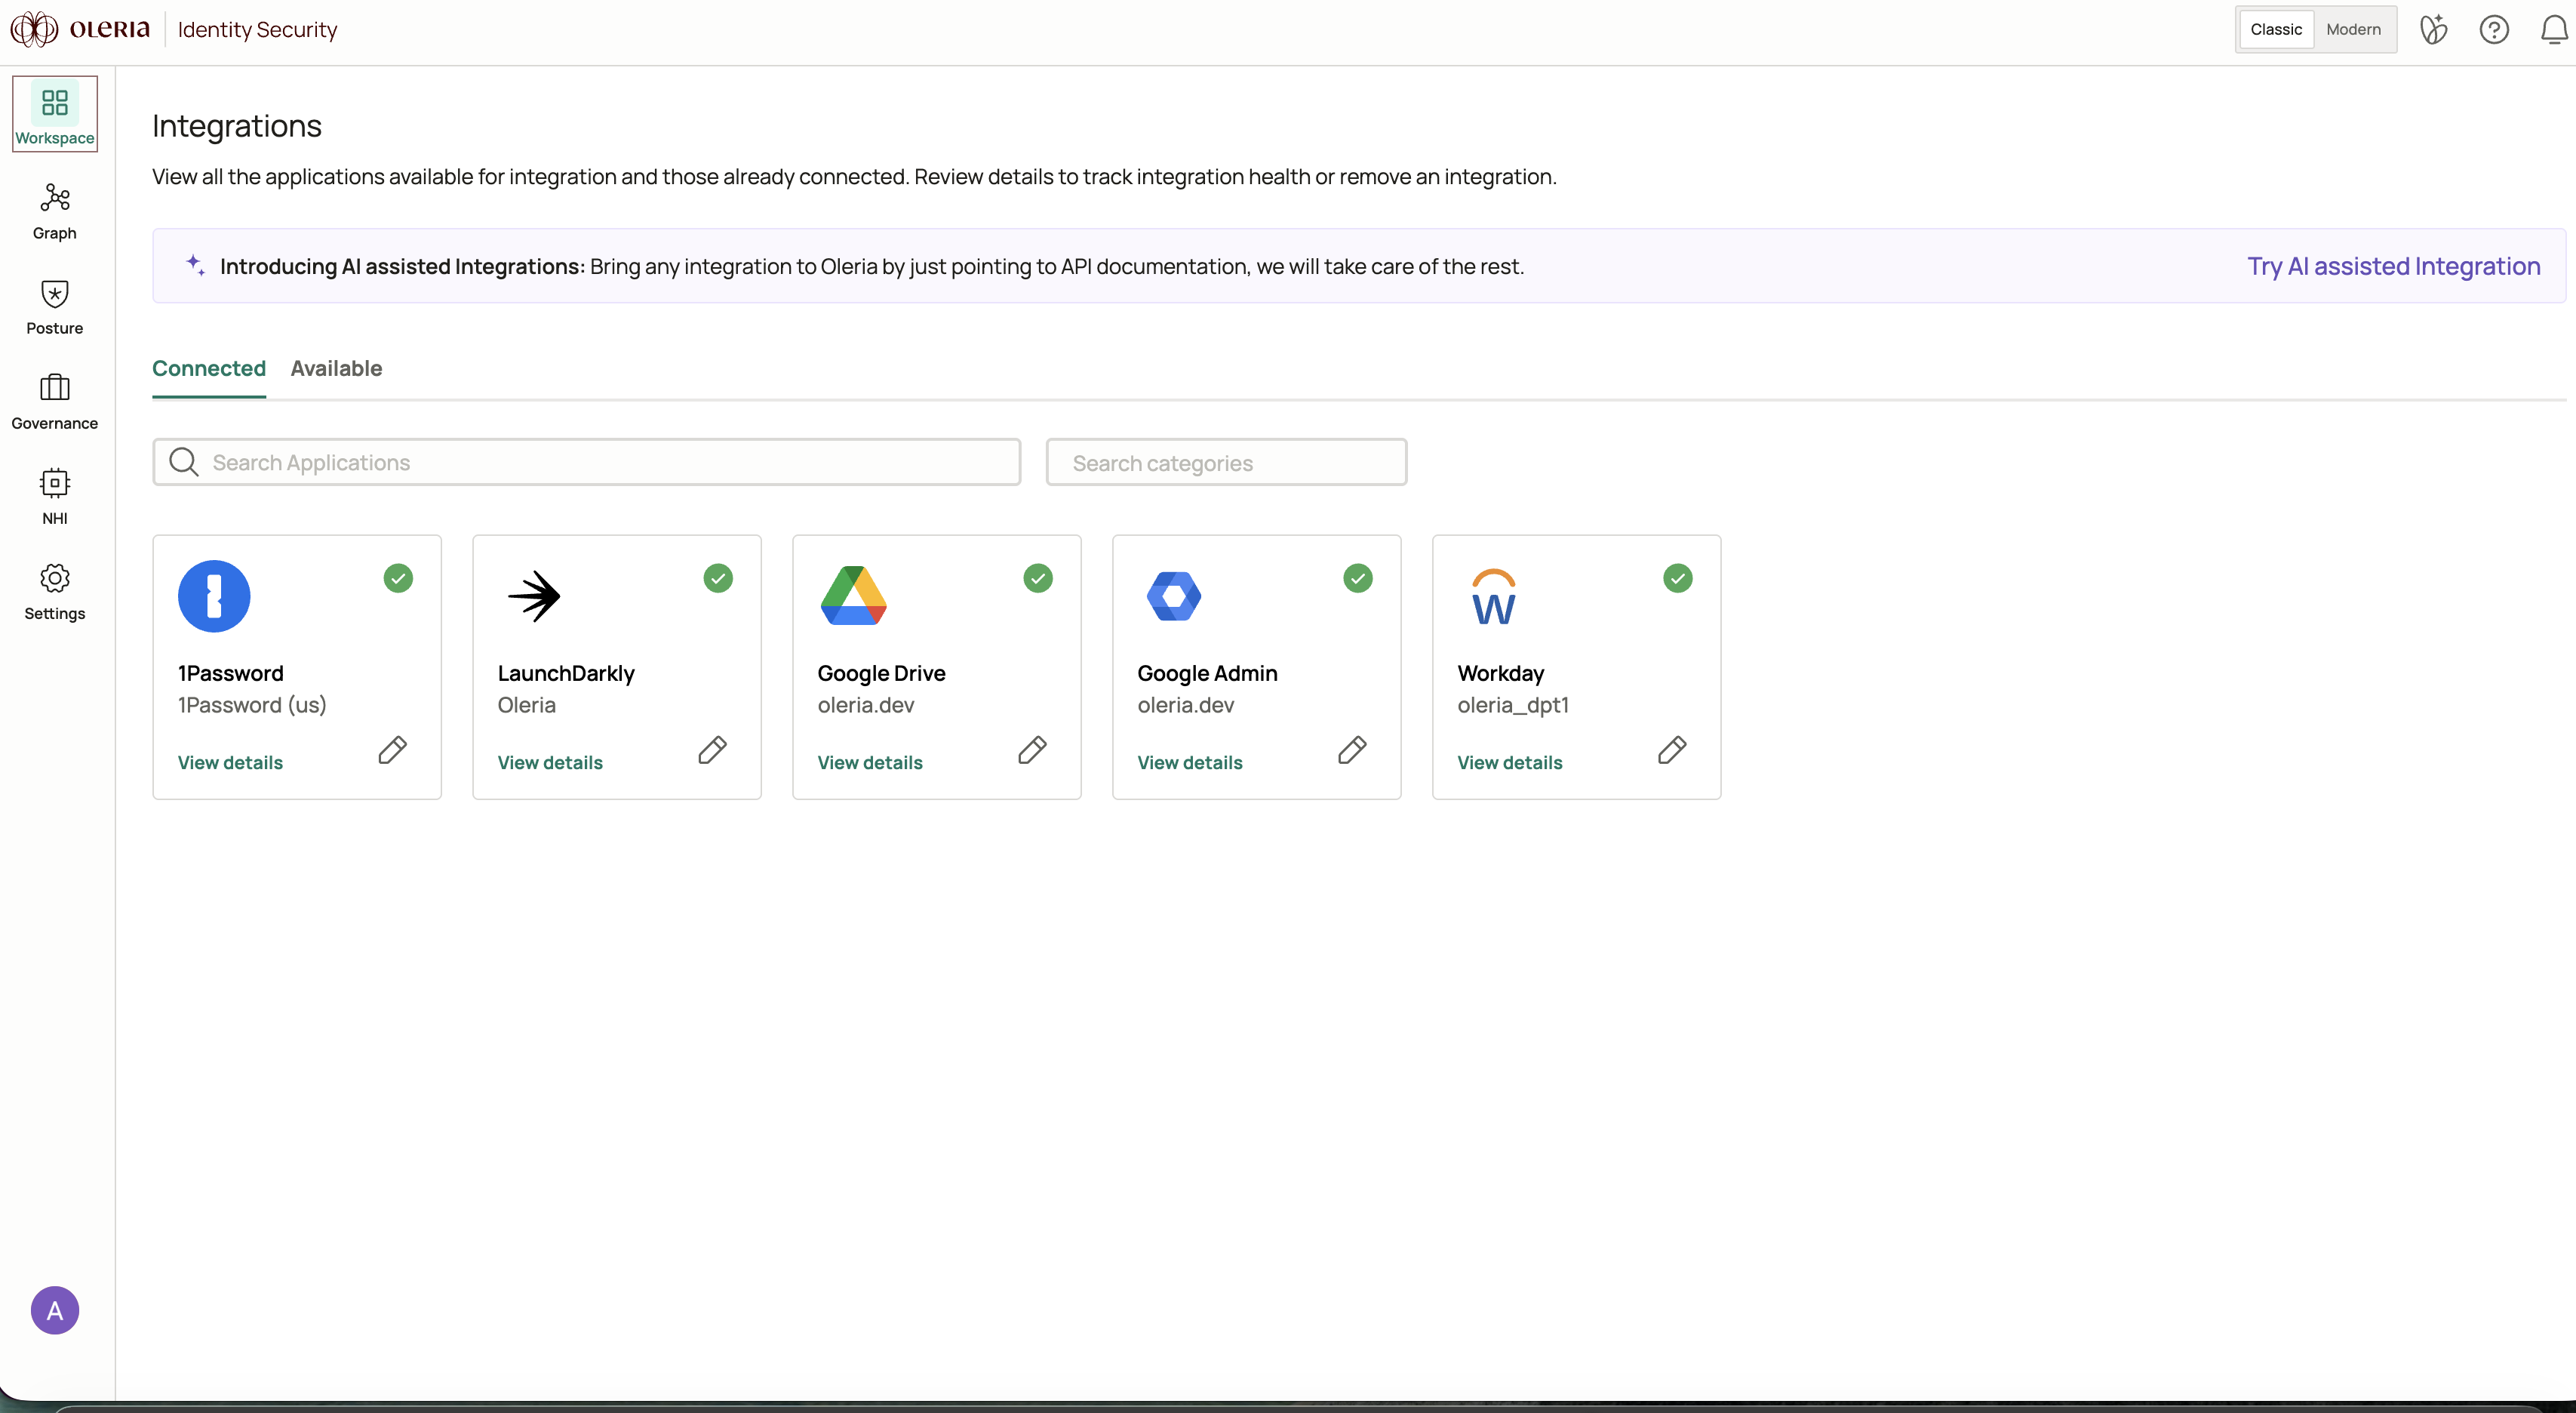Go to Posture shield icon
This screenshot has width=2576, height=1413.
(x=55, y=293)
